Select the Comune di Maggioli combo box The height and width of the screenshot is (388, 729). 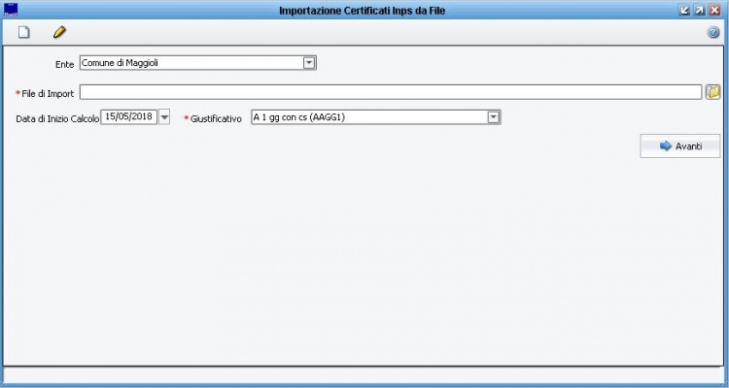[x=198, y=63]
